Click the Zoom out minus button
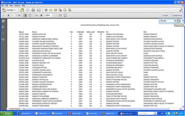185x116 pixels. pyautogui.click(x=37, y=15)
